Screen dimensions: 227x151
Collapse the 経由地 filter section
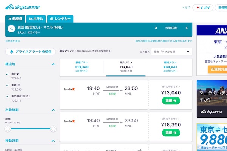click(53, 64)
